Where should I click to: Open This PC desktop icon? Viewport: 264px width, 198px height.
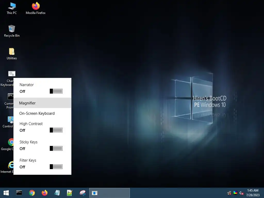(x=12, y=9)
